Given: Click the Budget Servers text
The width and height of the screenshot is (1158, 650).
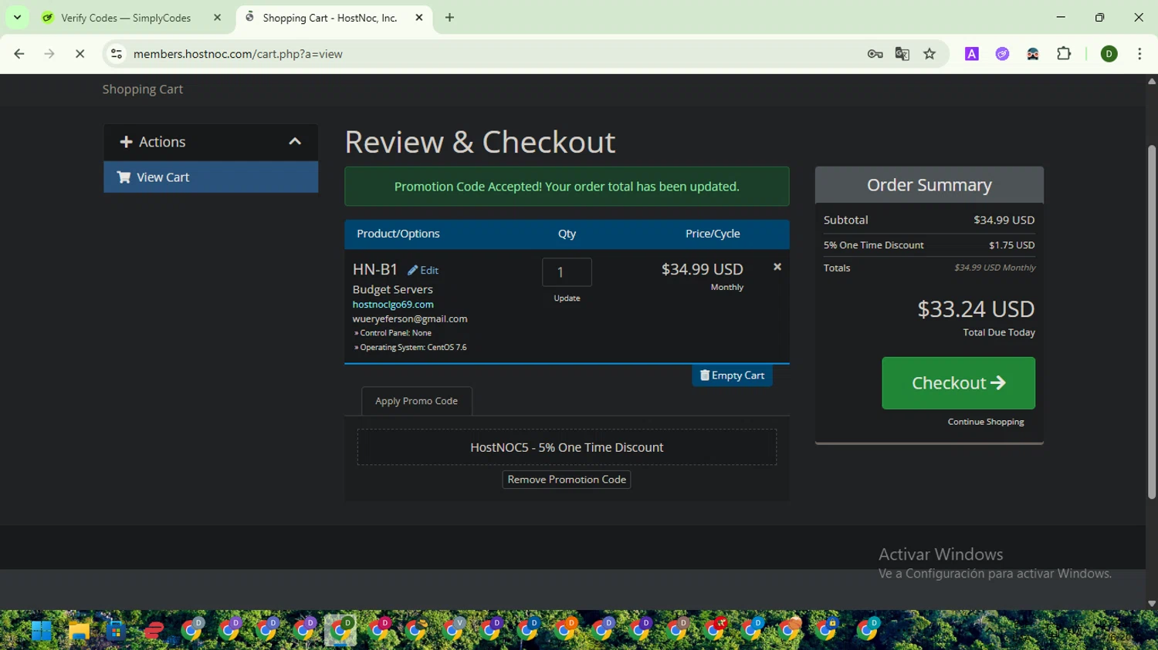Looking at the screenshot, I should pyautogui.click(x=393, y=290).
